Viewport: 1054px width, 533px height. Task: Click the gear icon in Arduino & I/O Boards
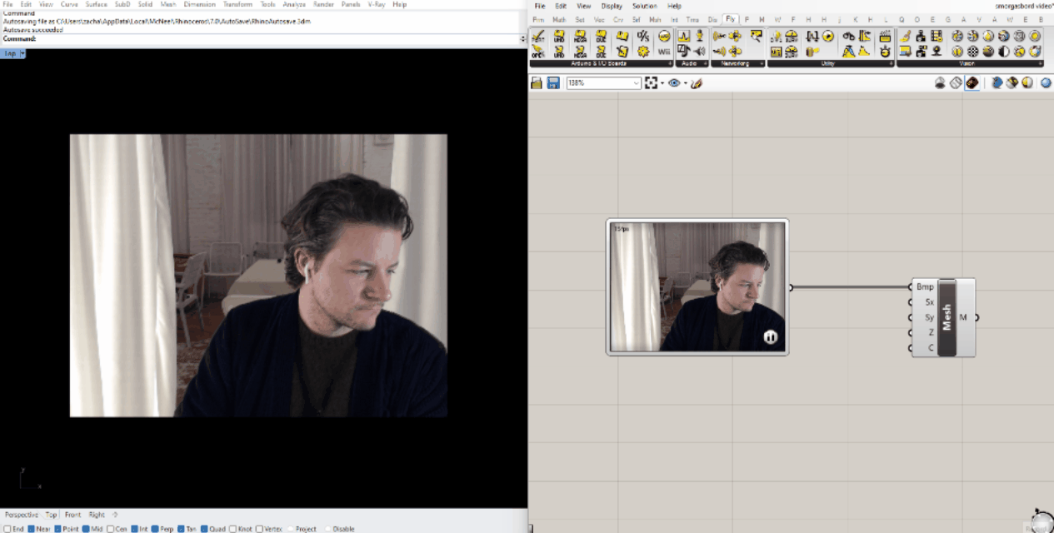coord(643,51)
